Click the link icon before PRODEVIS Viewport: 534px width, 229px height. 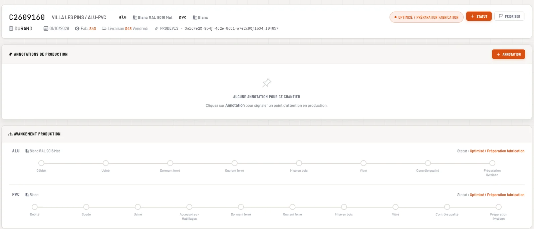pyautogui.click(x=157, y=29)
